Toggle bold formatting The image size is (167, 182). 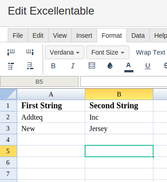(x=53, y=66)
